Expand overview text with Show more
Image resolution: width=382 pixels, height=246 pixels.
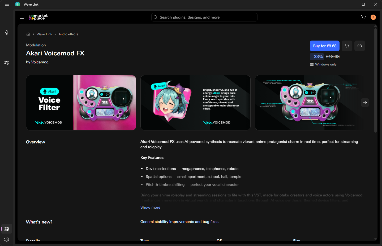(x=150, y=207)
